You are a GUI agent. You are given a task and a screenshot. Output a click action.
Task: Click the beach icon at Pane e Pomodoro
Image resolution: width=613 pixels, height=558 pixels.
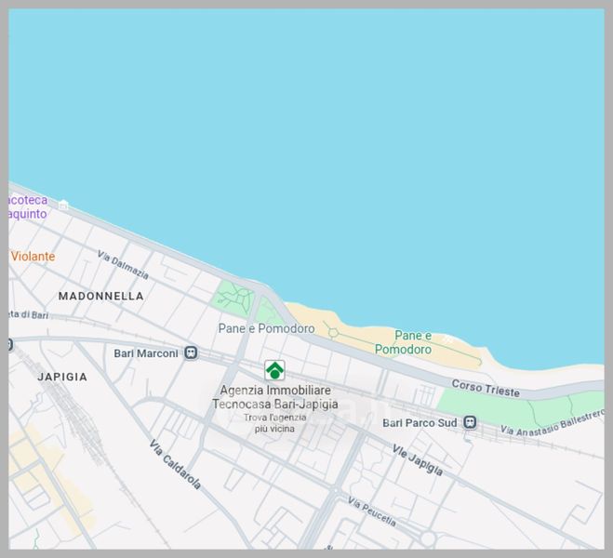click(x=447, y=339)
